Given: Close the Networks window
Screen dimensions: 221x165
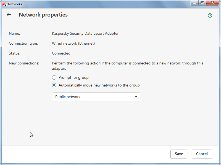Looking at the screenshot, I should pyautogui.click(x=212, y=3).
